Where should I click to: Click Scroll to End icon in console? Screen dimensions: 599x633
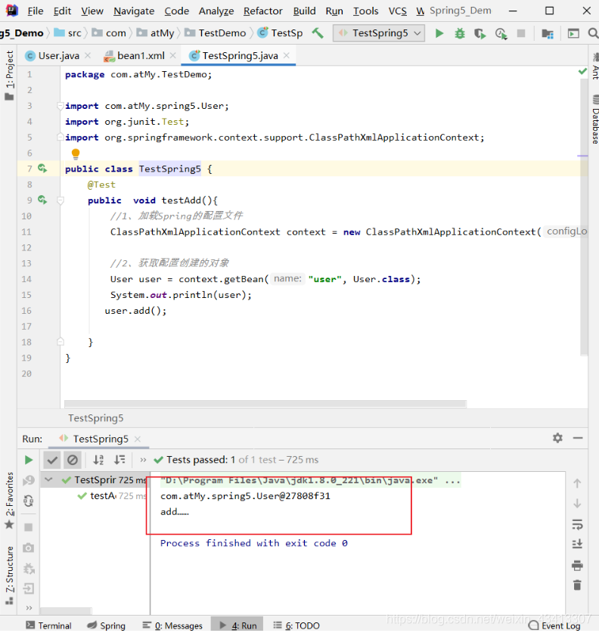point(577,545)
